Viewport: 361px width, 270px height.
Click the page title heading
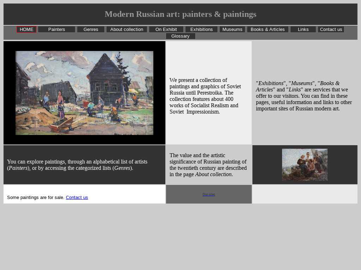[180, 14]
